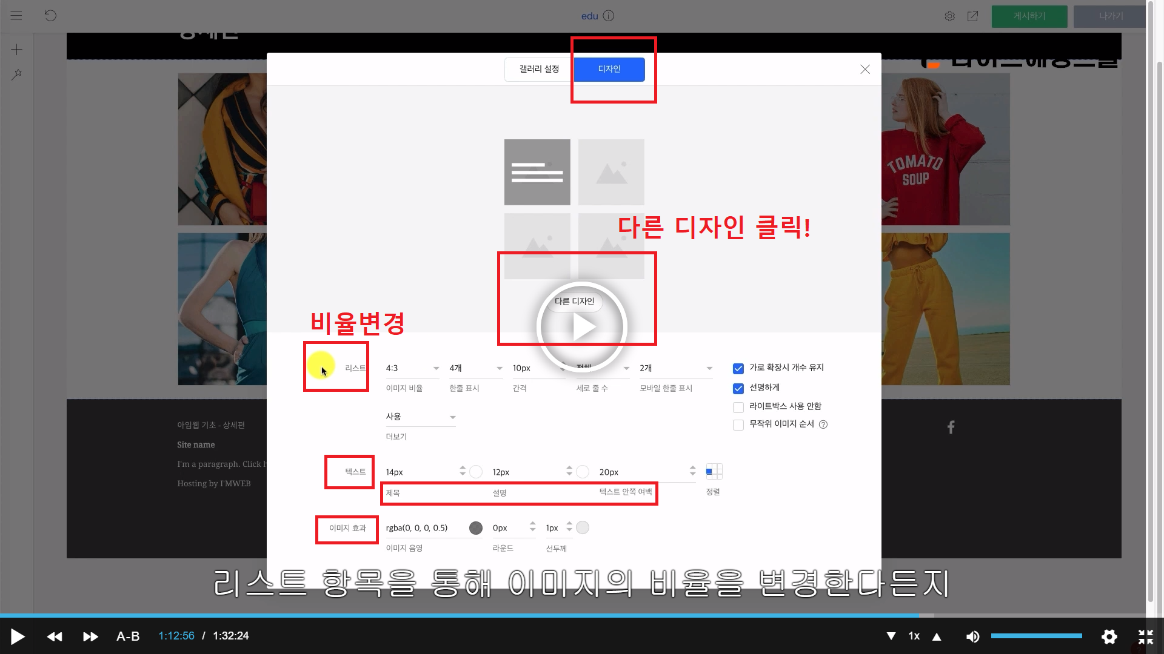Open the settings gear icon in top bar
Viewport: 1164px width, 654px height.
coord(950,16)
